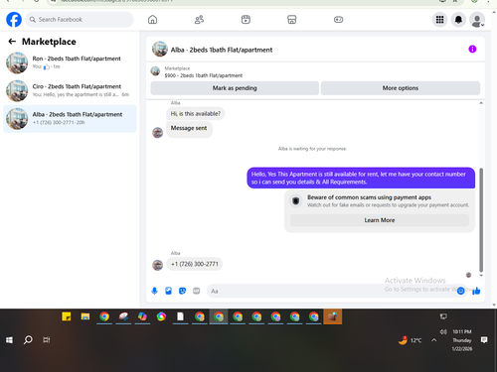Click the back arrow beside Marketplace

click(x=12, y=42)
